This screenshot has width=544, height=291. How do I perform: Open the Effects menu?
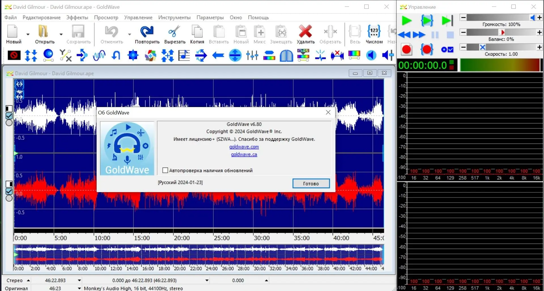[x=77, y=18]
